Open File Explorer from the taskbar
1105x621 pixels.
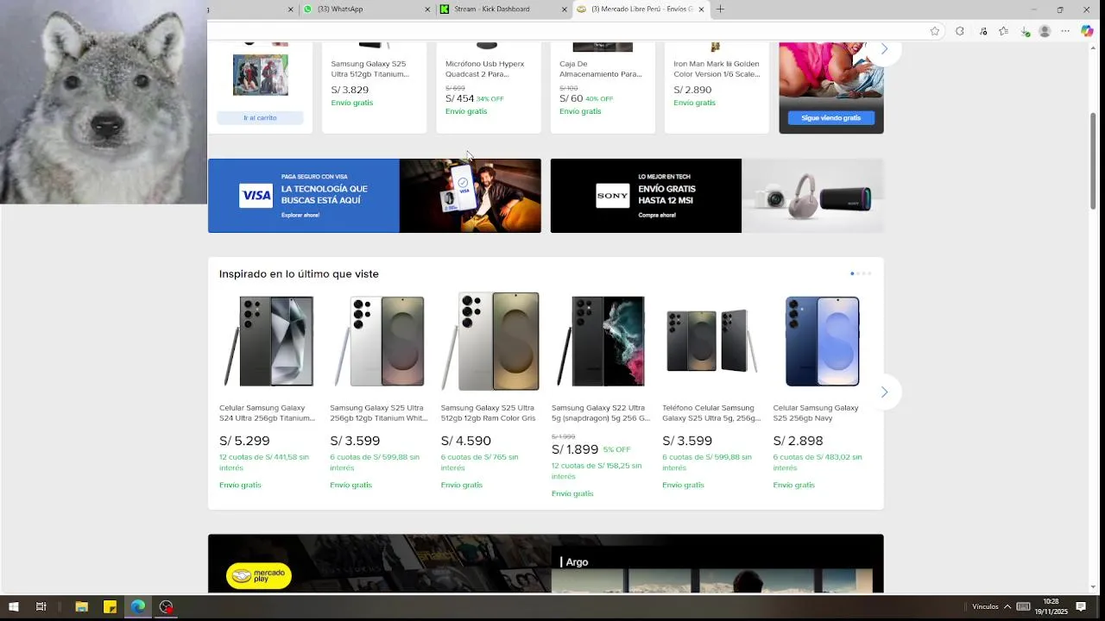82,606
